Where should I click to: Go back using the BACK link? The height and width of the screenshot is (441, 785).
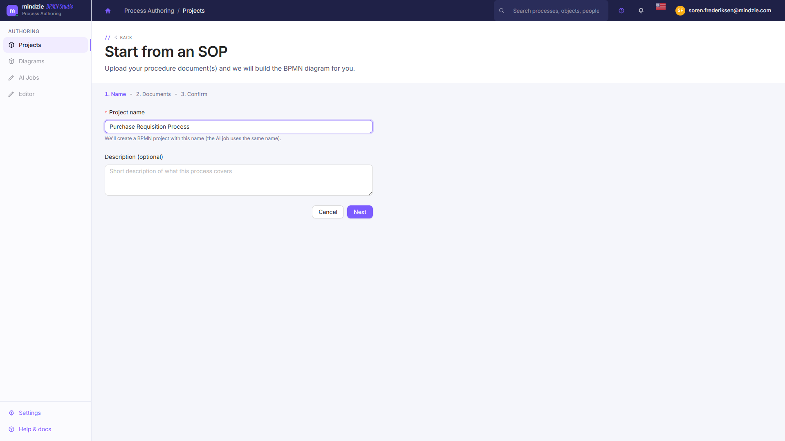coord(123,38)
